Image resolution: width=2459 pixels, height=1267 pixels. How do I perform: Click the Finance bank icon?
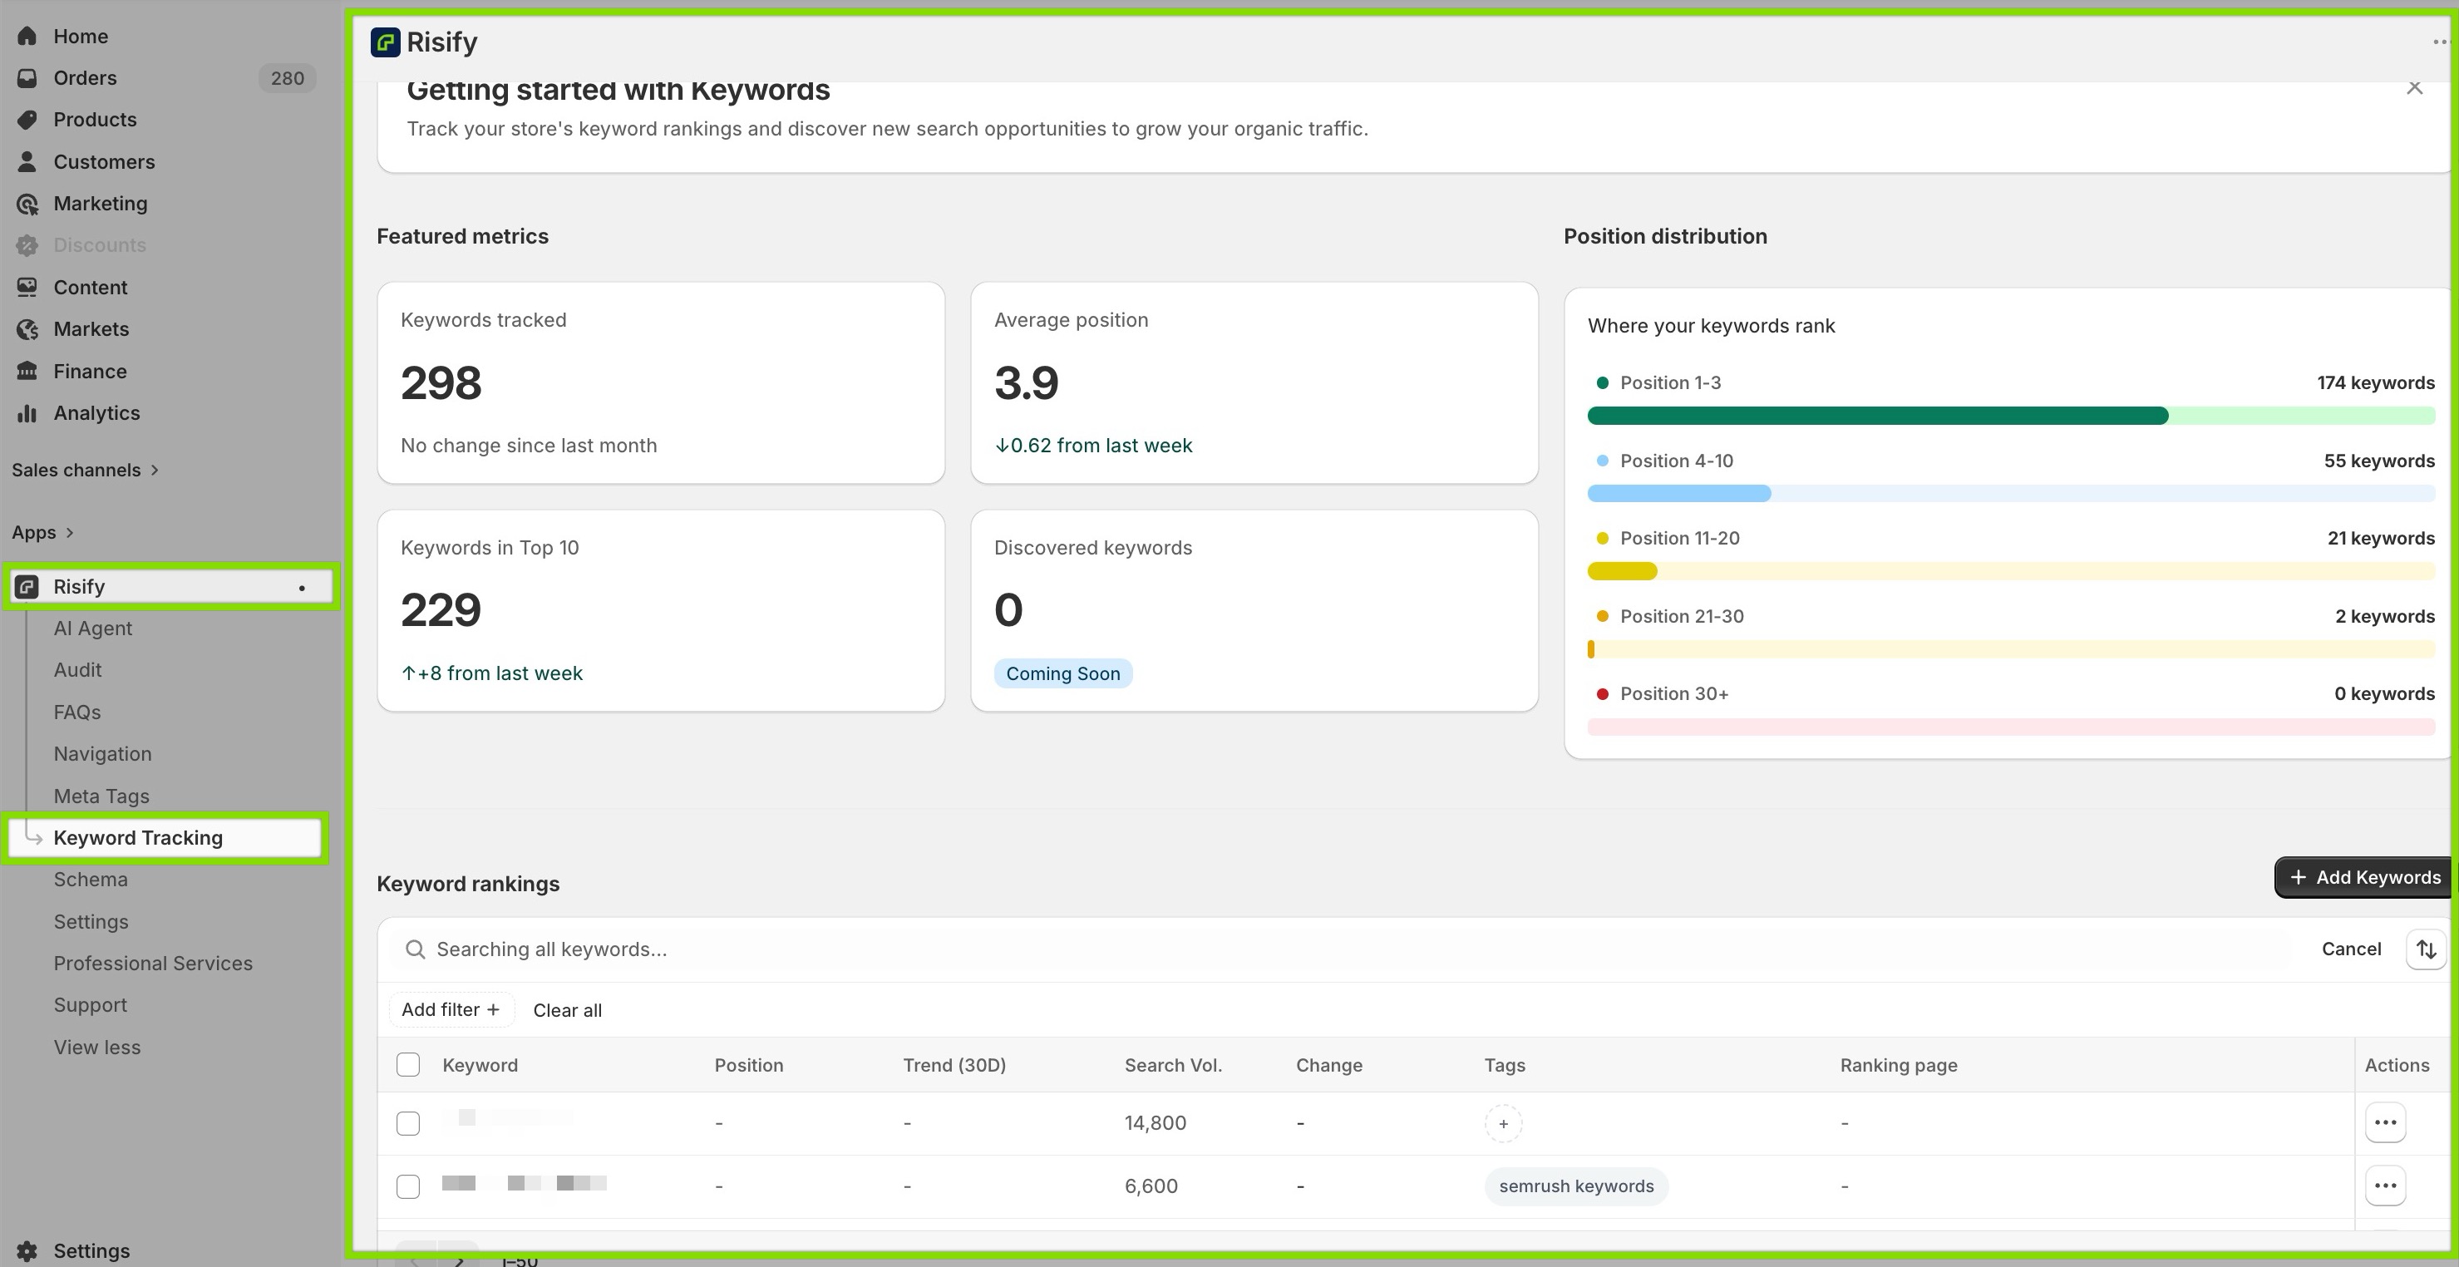pyautogui.click(x=27, y=372)
